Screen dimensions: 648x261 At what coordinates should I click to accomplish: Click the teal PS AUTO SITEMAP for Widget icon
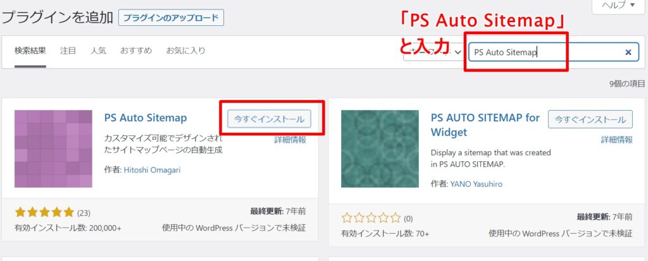pyautogui.click(x=380, y=149)
